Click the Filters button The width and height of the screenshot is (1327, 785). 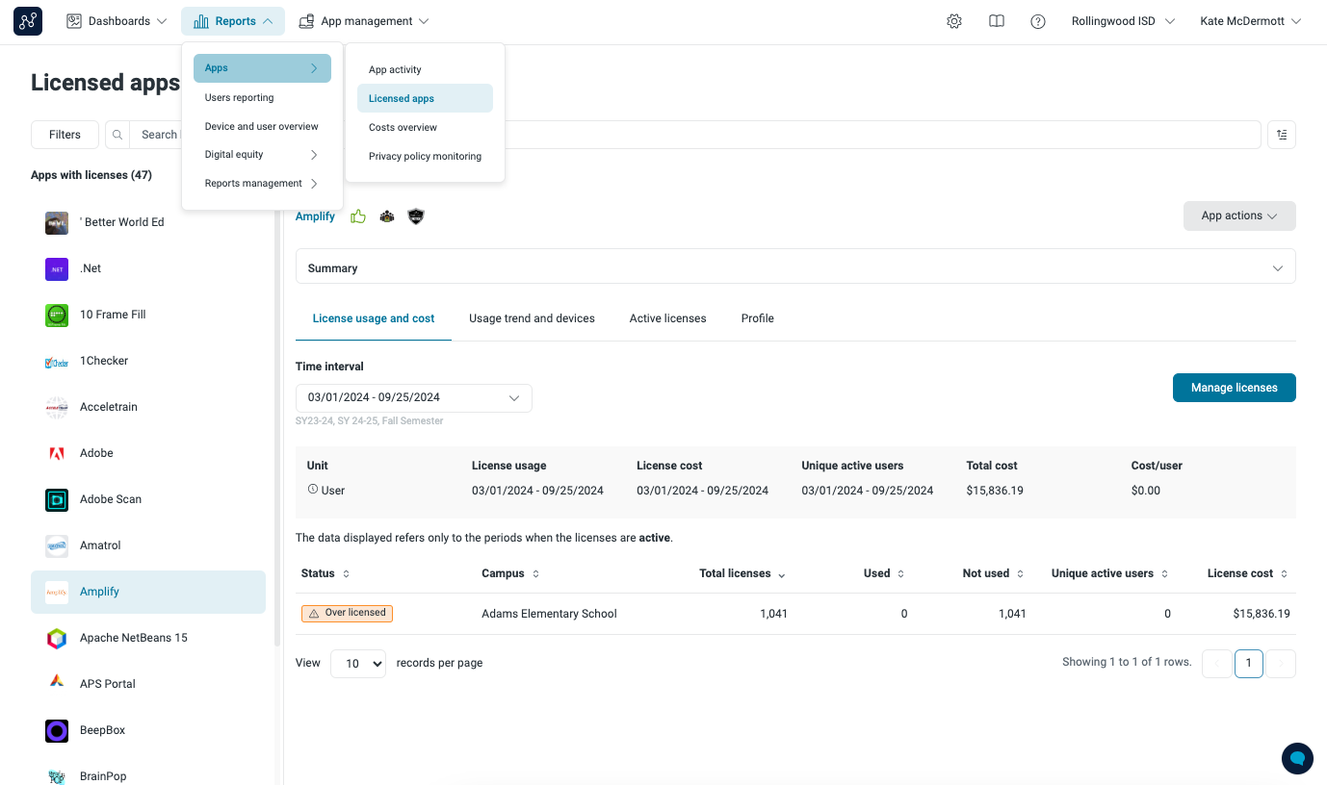pos(65,135)
